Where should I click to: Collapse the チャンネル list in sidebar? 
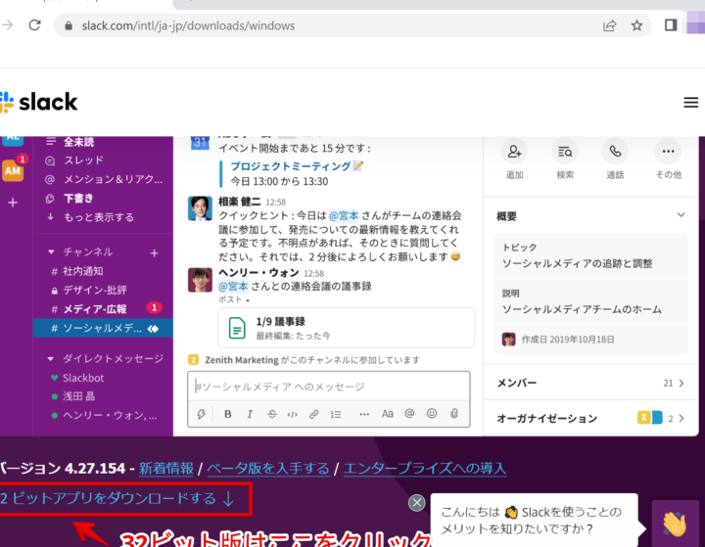coord(51,251)
